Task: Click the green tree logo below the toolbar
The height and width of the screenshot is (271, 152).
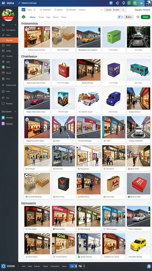Action: (23, 17)
